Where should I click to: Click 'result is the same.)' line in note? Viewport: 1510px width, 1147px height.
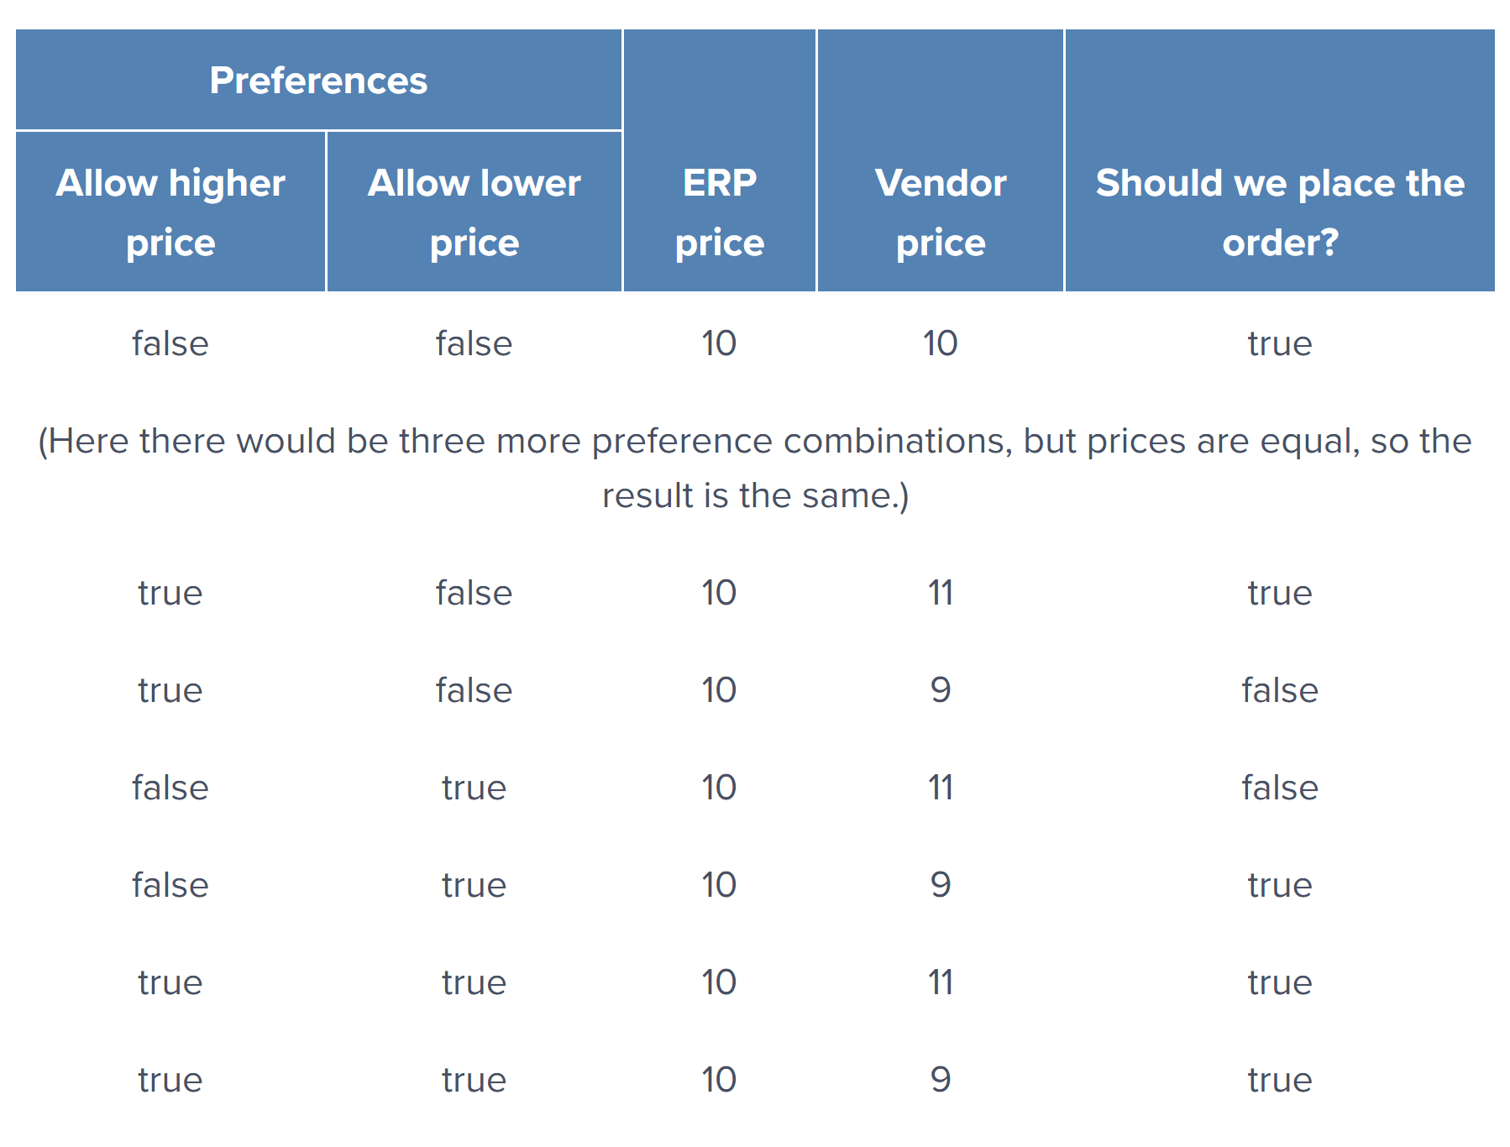pos(755,495)
